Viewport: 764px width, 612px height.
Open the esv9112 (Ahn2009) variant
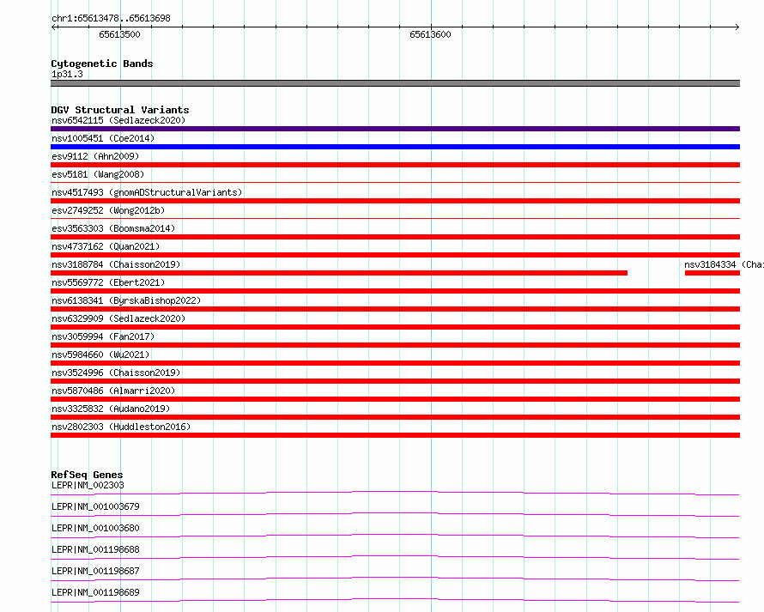point(395,165)
